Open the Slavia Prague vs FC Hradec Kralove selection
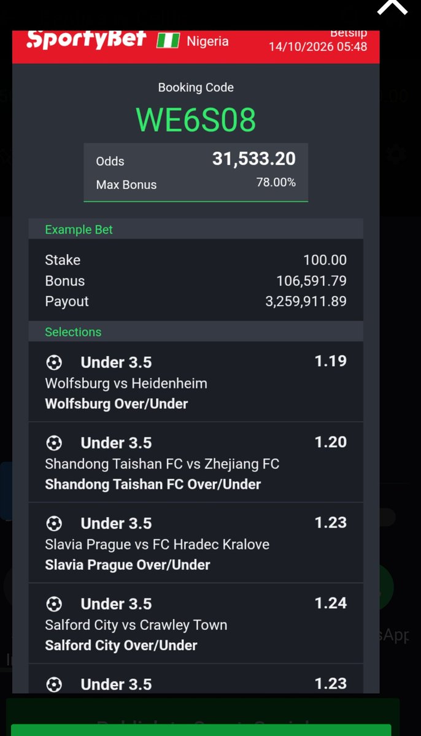Screen dimensions: 421x736 coord(196,543)
